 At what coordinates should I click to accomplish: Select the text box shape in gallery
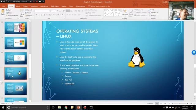(x=105, y=10)
